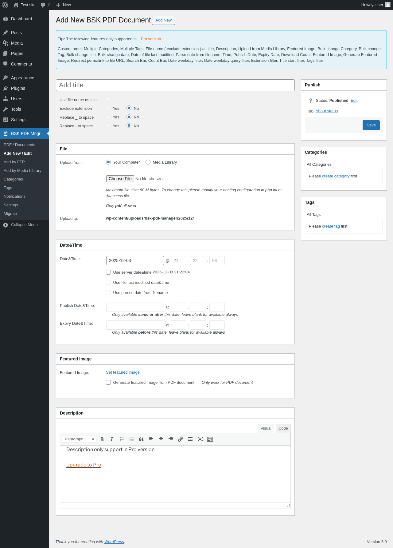The image size is (393, 548).
Task: Click the align center icon
Action: pyautogui.click(x=161, y=439)
